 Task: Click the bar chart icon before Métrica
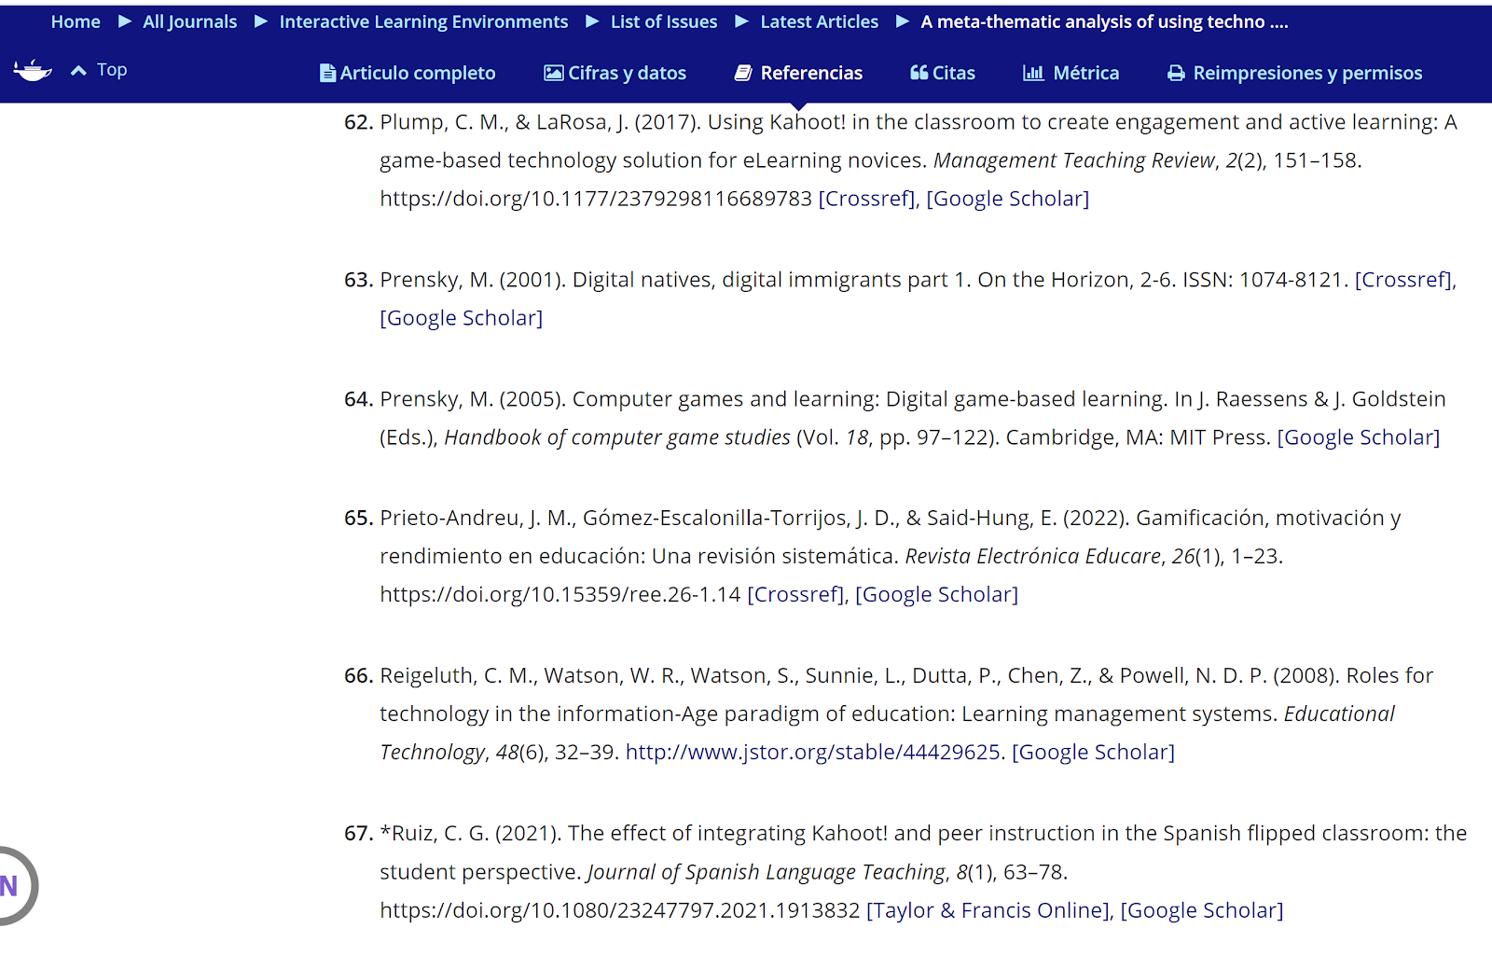pos(1033,73)
